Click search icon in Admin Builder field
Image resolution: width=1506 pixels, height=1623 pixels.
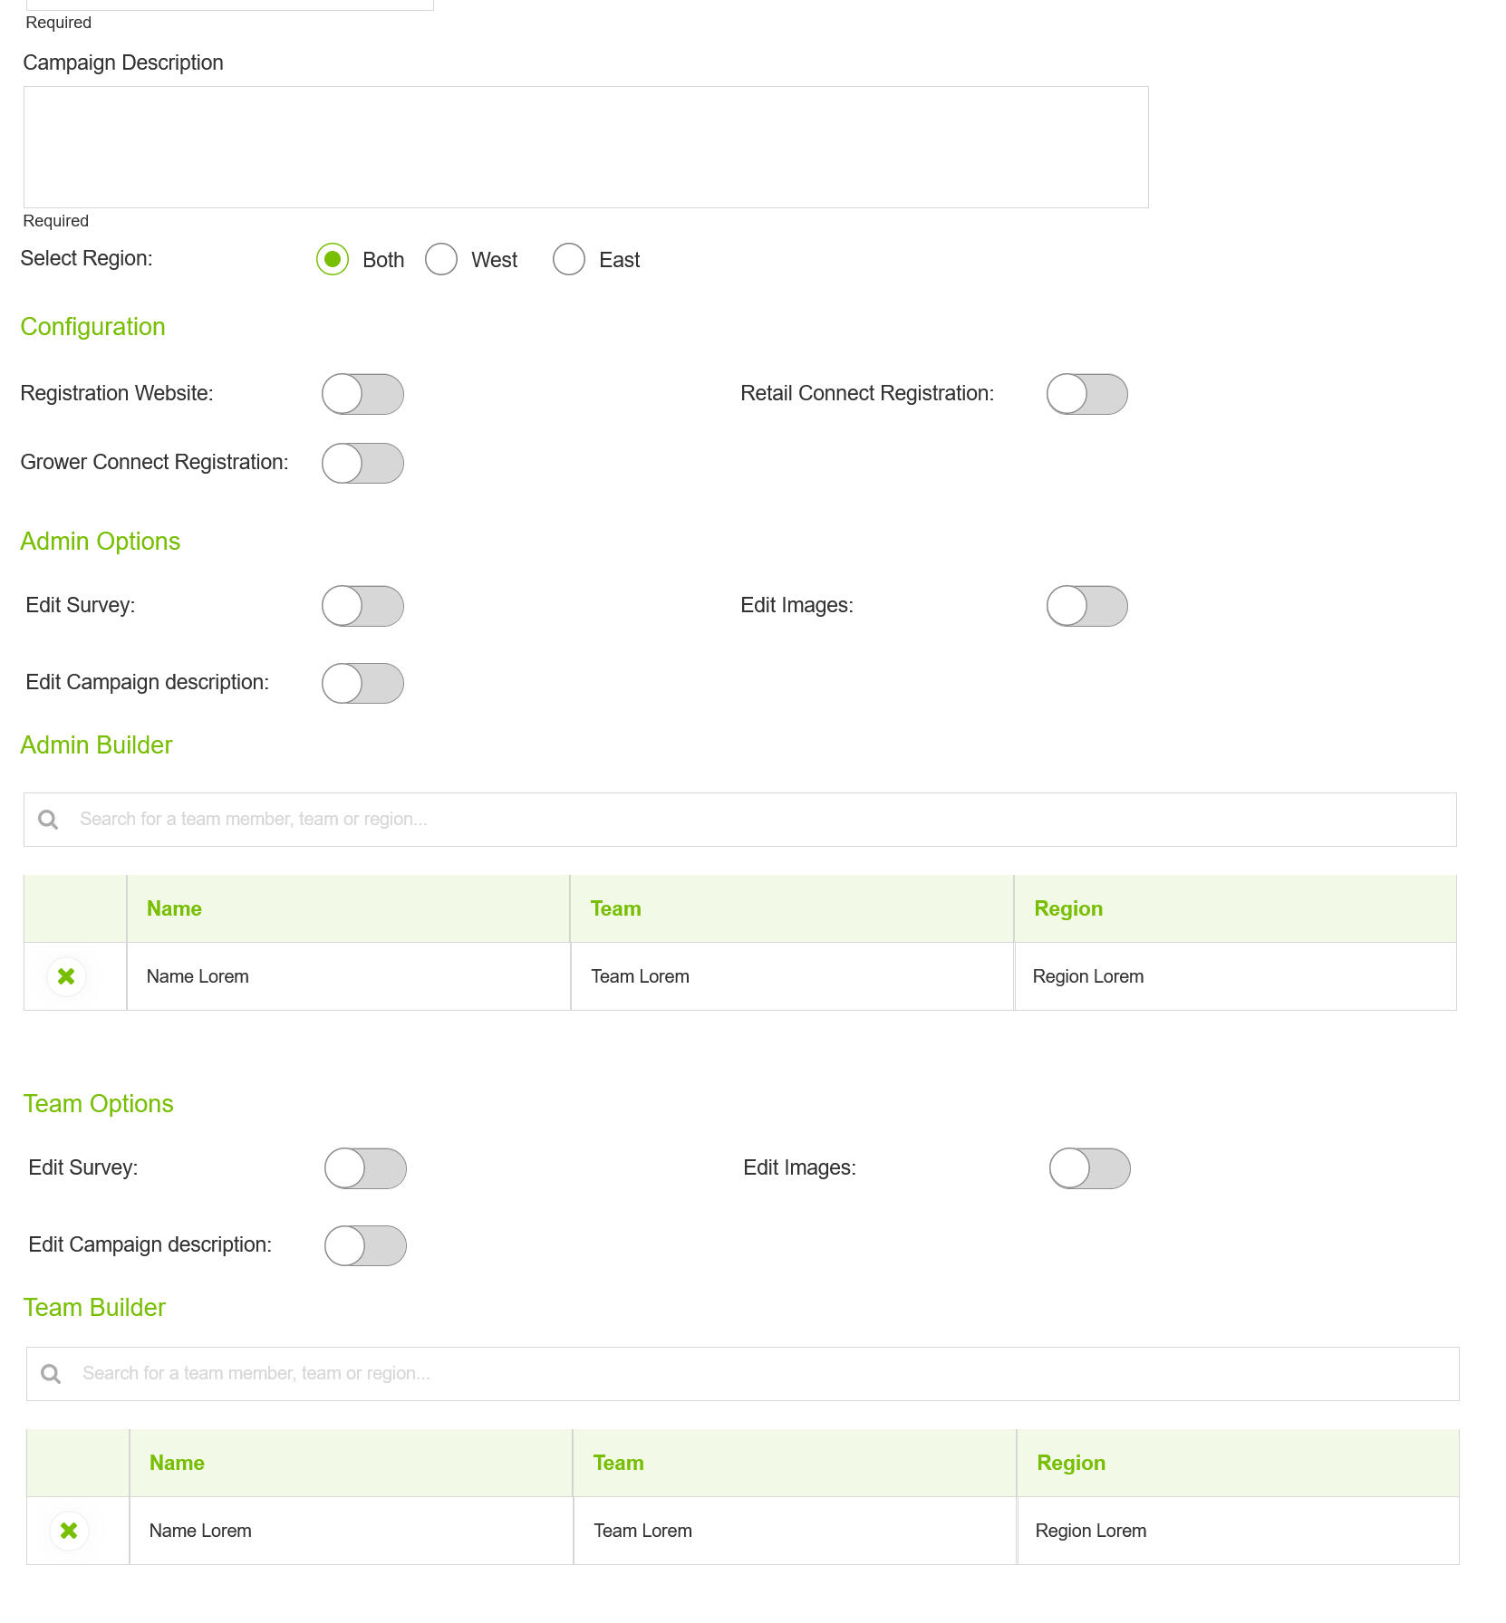point(48,820)
